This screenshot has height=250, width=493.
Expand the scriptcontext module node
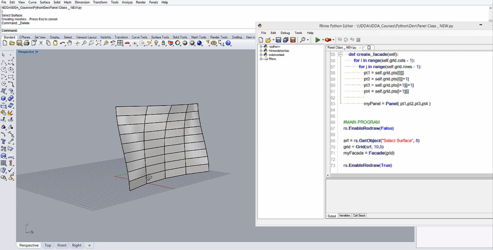pos(261,55)
